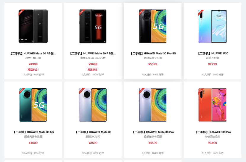Open the 【二手机】HUAWEI P30 title link

click(x=213, y=54)
